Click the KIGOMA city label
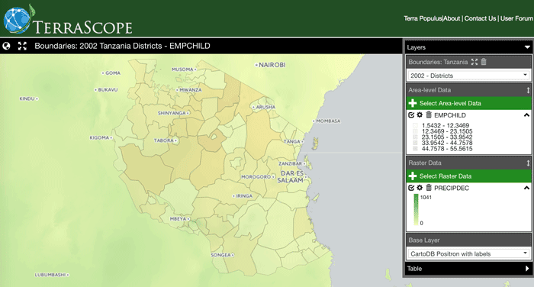The height and width of the screenshot is (287, 534). click(99, 137)
